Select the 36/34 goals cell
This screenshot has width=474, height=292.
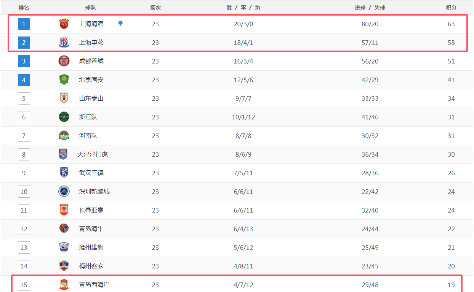tap(370, 154)
